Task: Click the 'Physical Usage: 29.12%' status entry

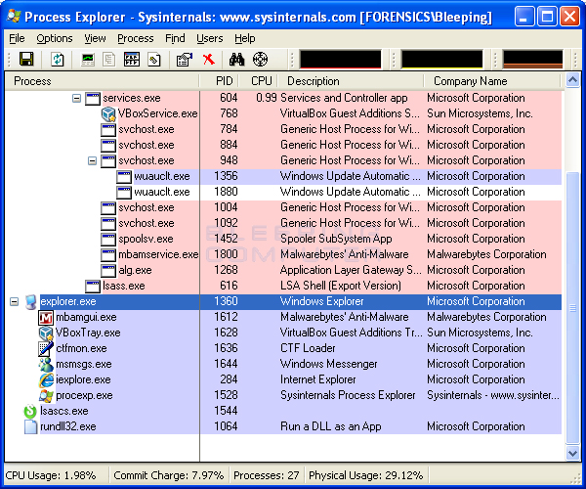Action: [x=366, y=475]
